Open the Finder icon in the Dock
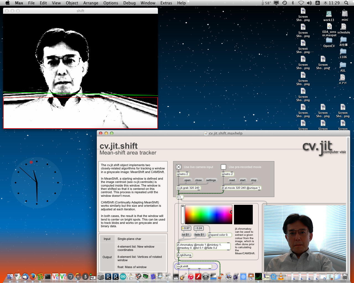 pyautogui.click(x=10, y=276)
